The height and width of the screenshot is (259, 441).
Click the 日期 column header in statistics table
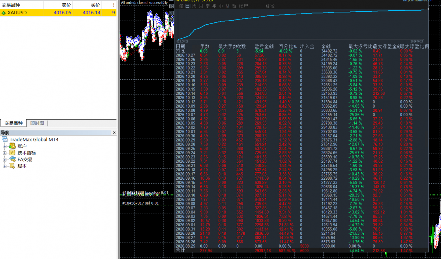(180, 46)
